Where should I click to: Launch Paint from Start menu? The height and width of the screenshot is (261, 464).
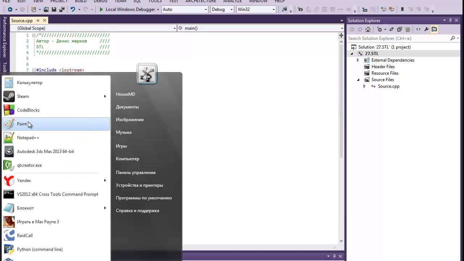(x=56, y=124)
